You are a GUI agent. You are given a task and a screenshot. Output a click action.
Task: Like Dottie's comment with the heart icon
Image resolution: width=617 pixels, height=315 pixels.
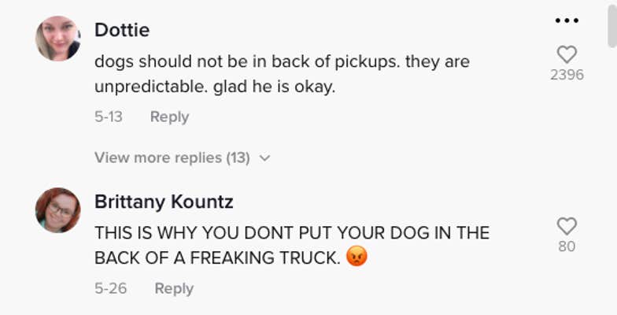tap(567, 54)
